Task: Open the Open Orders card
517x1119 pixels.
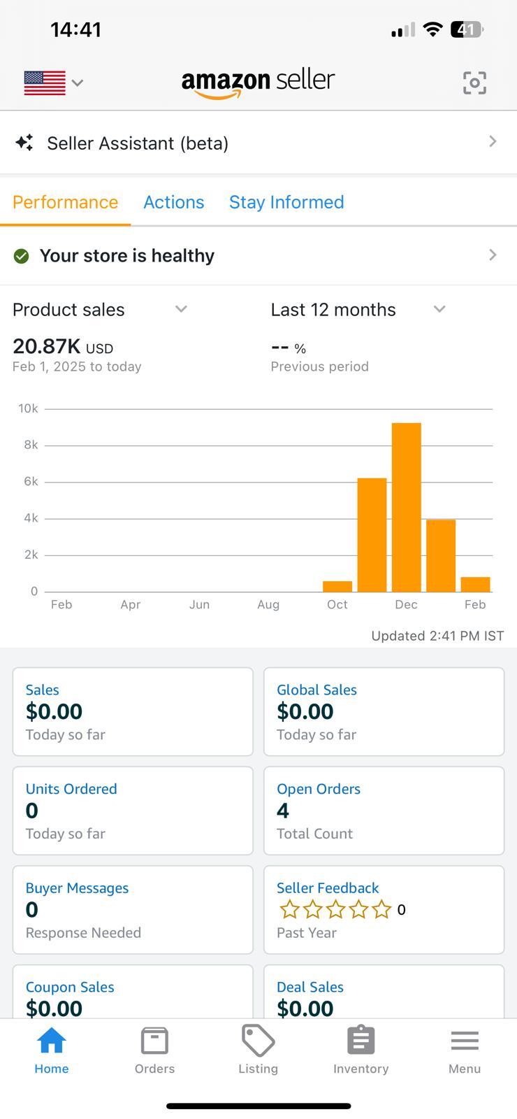Action: tap(384, 811)
